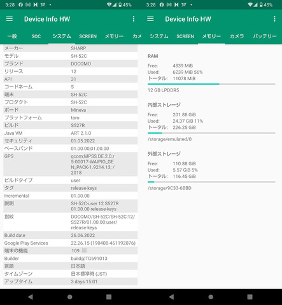The image size is (282, 305).
Task: Tap the back navigation button on right screen
Action: pos(171,297)
